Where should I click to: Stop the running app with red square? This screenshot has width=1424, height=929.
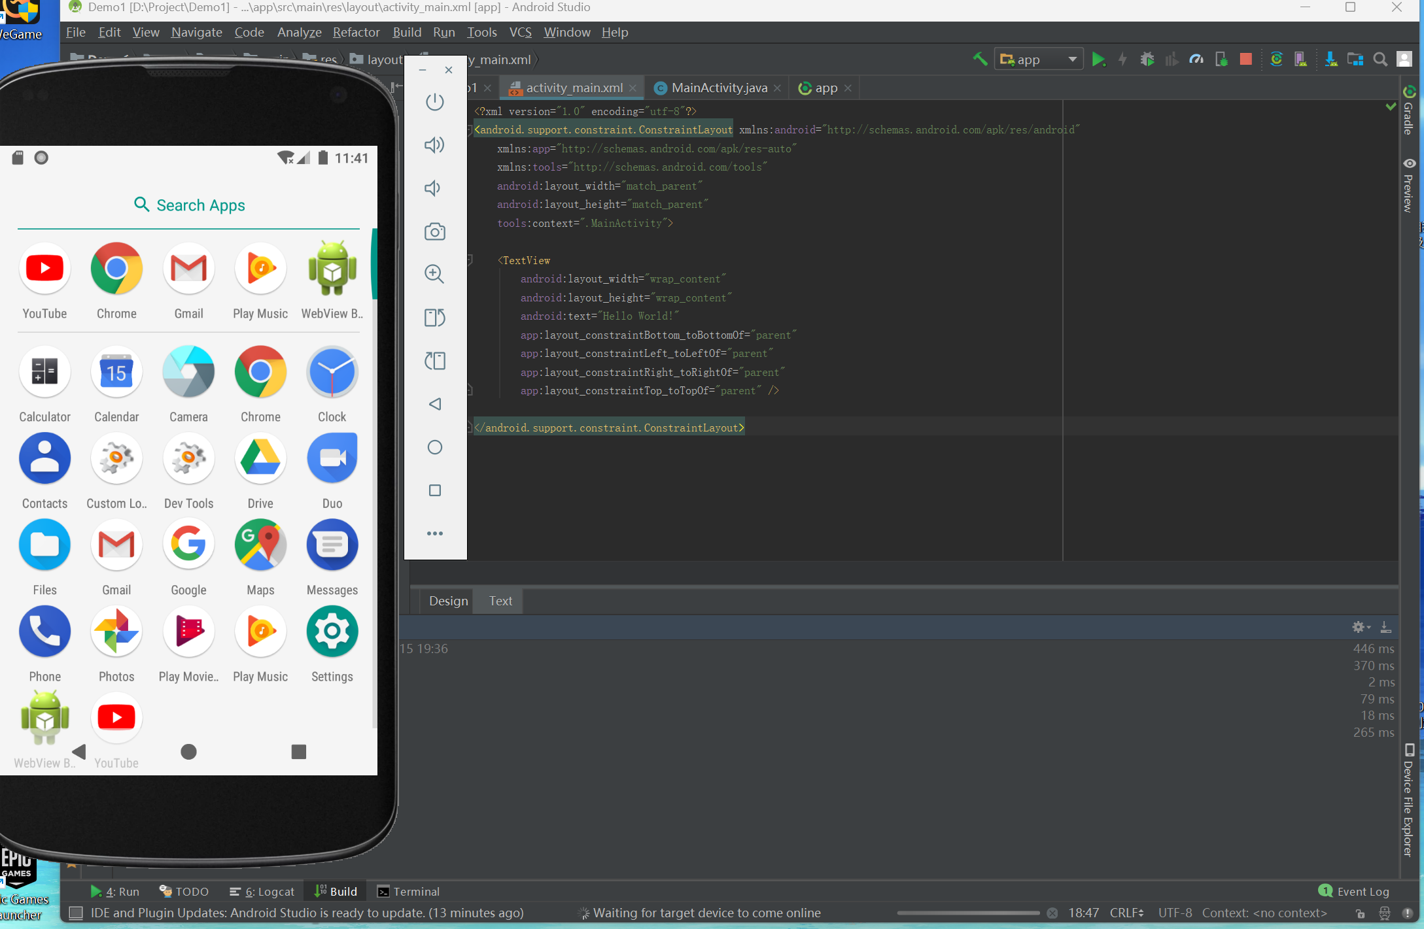pyautogui.click(x=1245, y=59)
